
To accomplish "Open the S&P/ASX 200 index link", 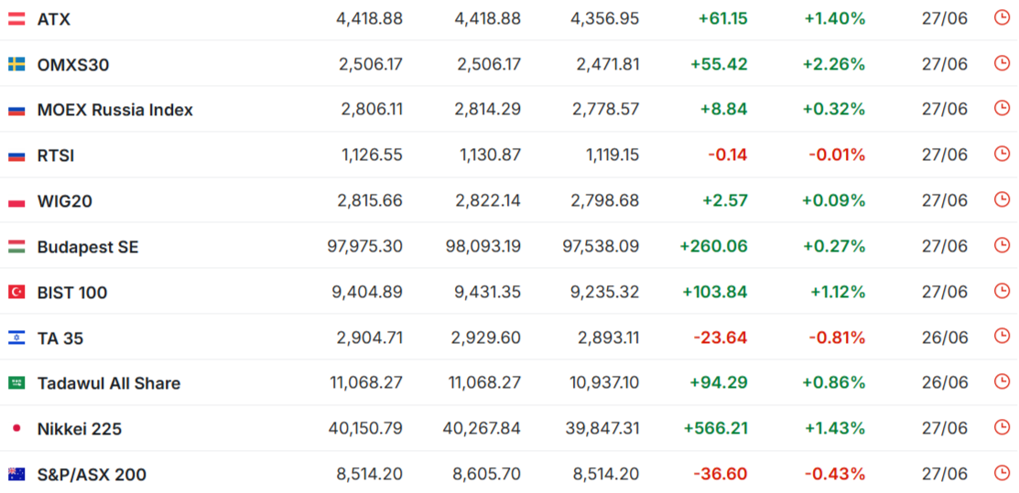I will 92,475.
